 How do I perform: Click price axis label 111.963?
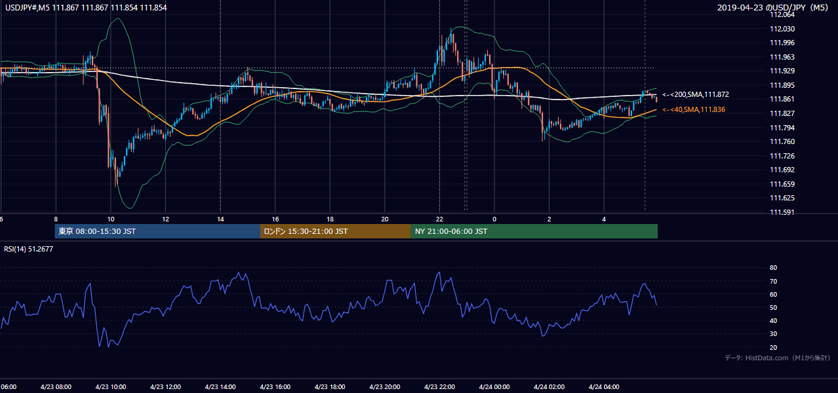point(782,57)
